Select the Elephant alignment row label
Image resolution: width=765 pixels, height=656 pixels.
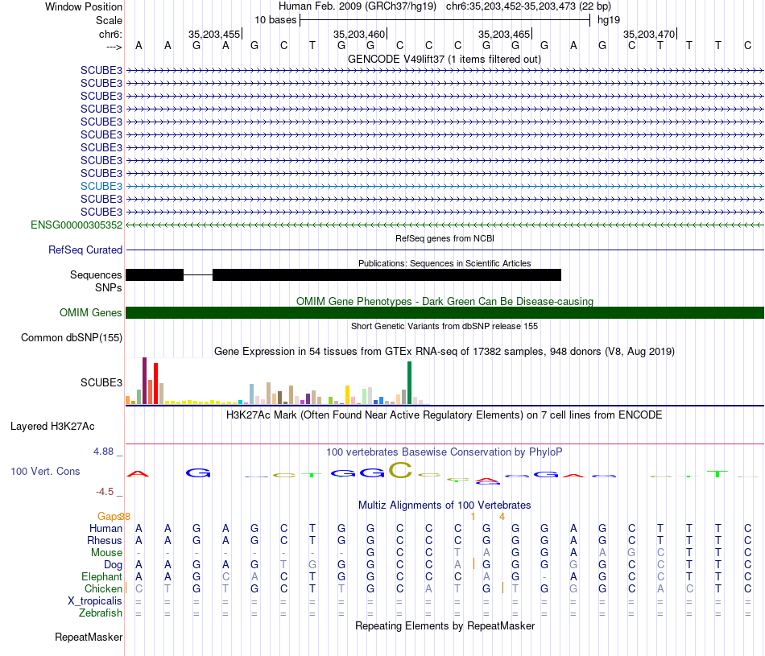tap(101, 576)
